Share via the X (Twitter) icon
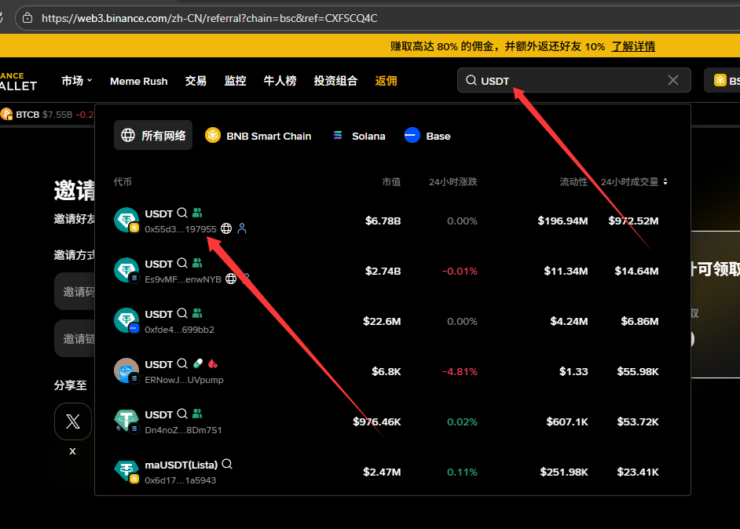Screen dimensions: 740x529 [73, 421]
